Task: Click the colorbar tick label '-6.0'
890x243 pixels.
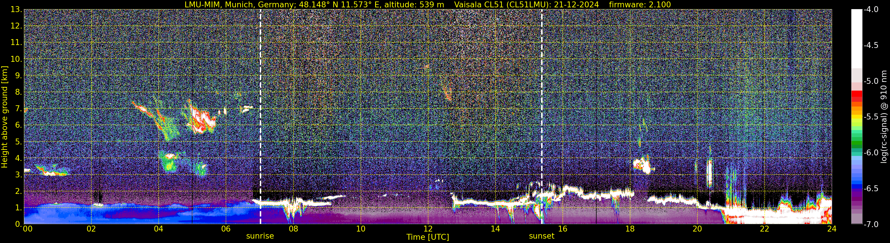Action: [871, 152]
